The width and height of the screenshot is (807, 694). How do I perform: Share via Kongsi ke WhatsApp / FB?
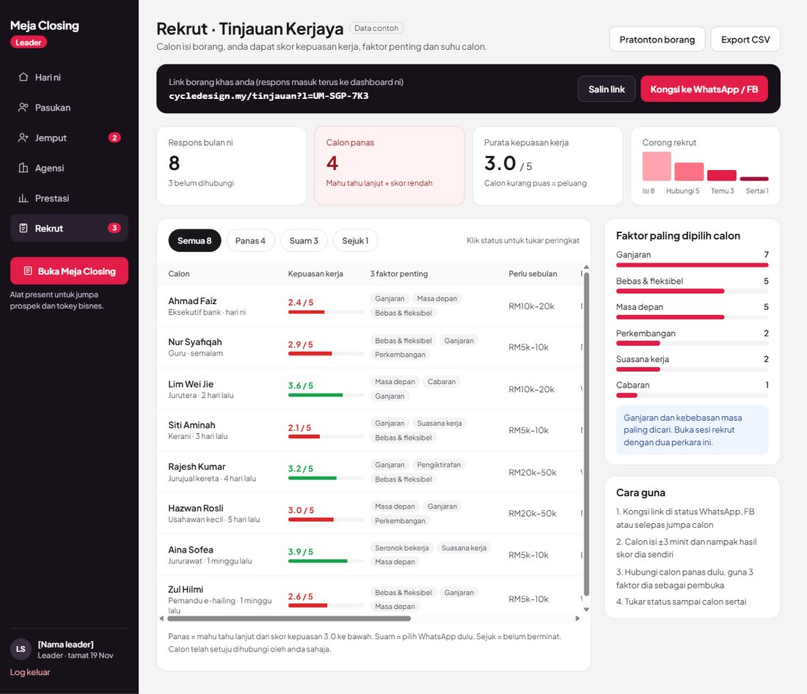tap(704, 89)
